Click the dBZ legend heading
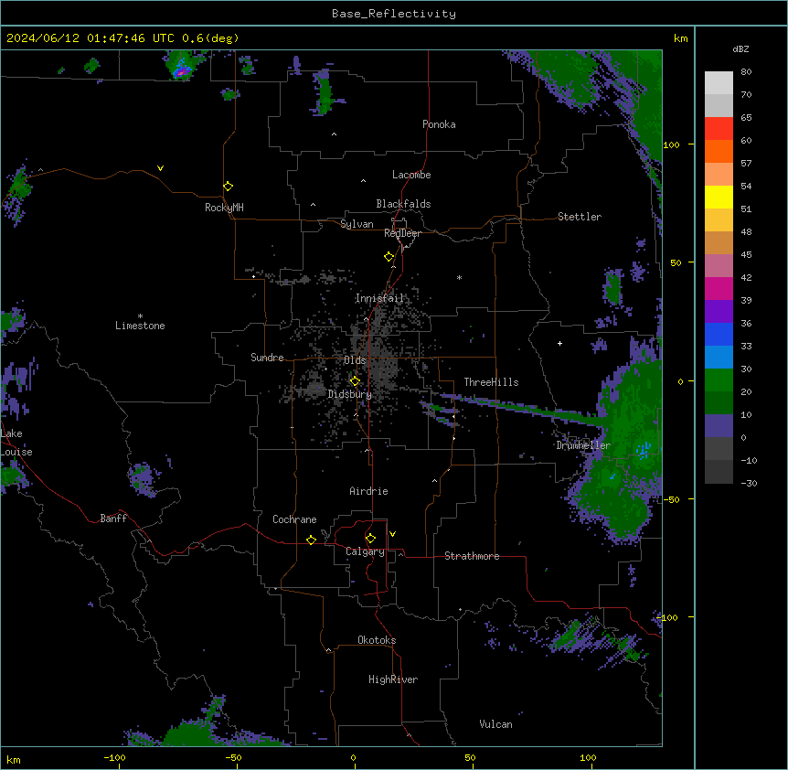Viewport: 788px width, 770px height. click(x=740, y=49)
